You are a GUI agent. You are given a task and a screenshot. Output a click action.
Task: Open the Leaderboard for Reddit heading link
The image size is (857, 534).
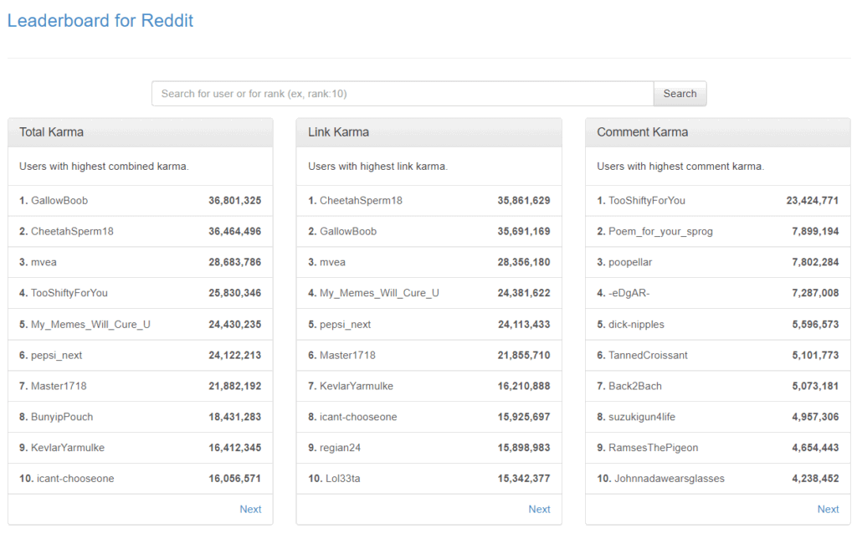coord(100,21)
